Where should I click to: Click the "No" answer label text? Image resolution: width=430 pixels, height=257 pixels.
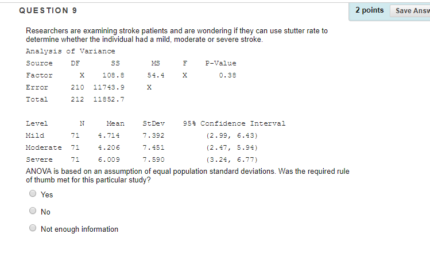point(45,212)
